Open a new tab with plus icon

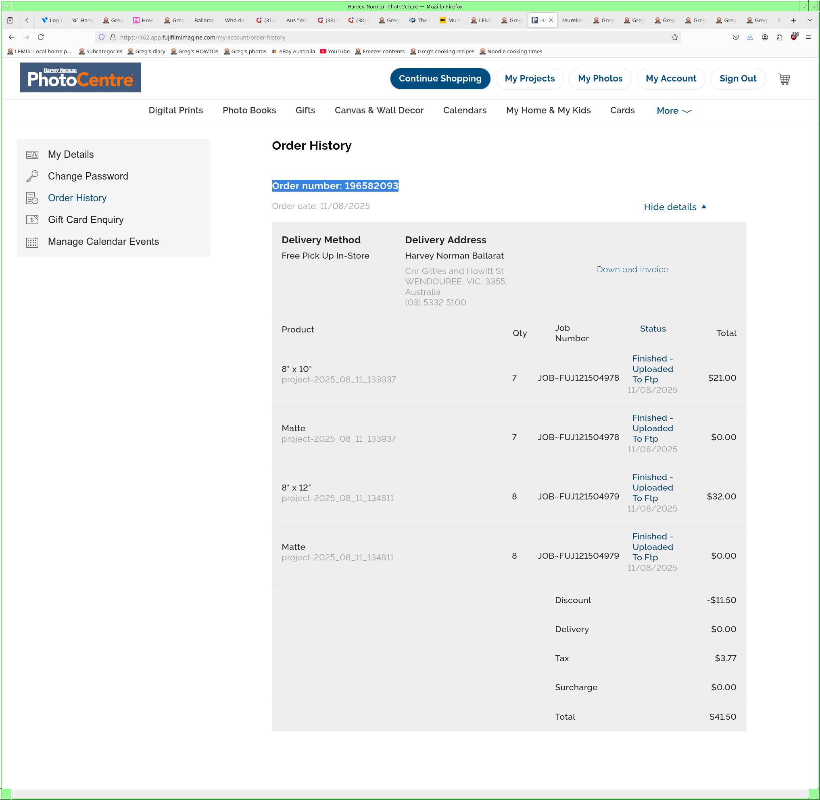(x=793, y=20)
